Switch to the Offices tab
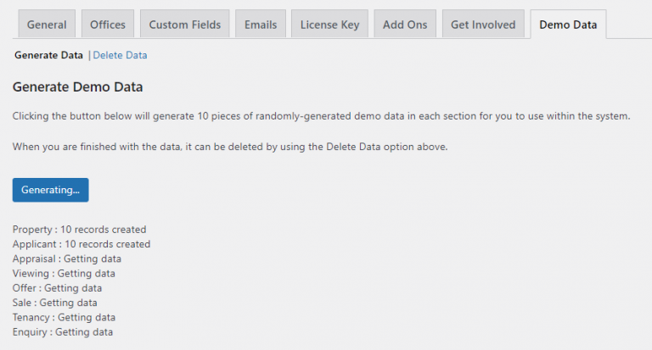Viewport: 652px width, 350px height. pyautogui.click(x=108, y=25)
